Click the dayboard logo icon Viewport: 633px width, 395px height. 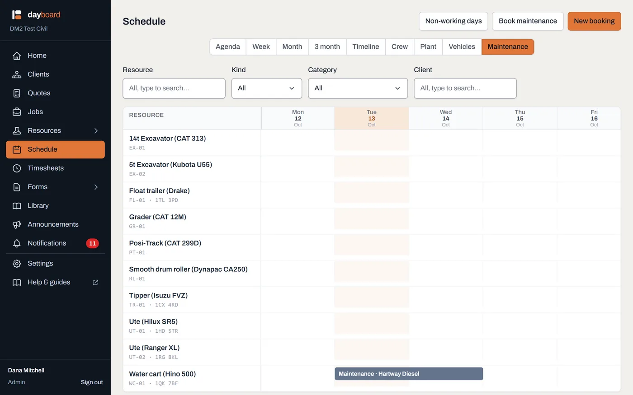17,15
